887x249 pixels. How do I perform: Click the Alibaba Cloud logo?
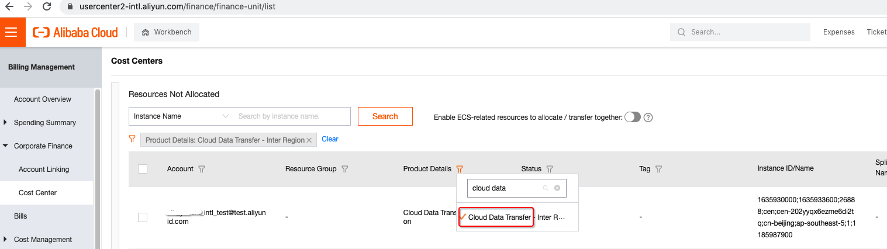75,32
